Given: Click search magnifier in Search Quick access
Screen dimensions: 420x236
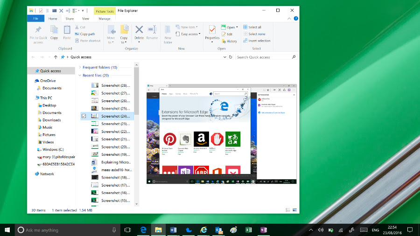Looking at the screenshot, I should tap(294, 57).
